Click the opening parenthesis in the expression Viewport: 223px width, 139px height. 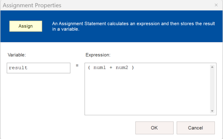point(89,68)
